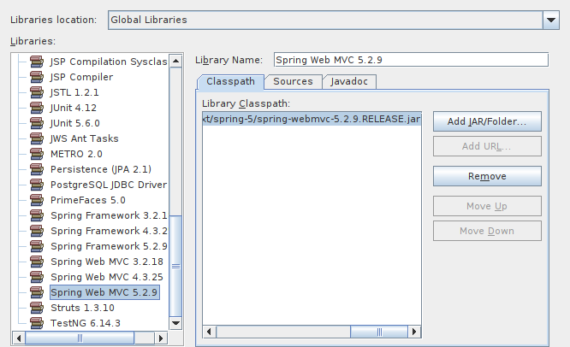Click the Spring Web MVC 4.3.25 library icon

tap(37, 277)
